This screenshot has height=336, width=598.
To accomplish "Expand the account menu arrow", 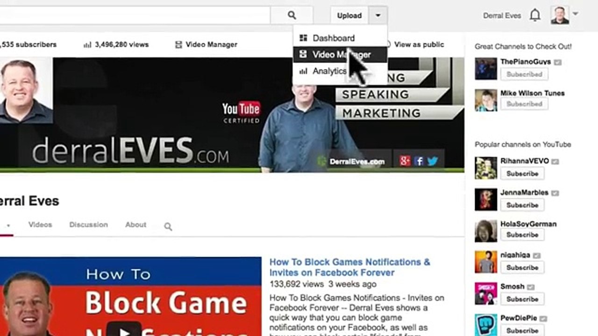I will 575,14.
